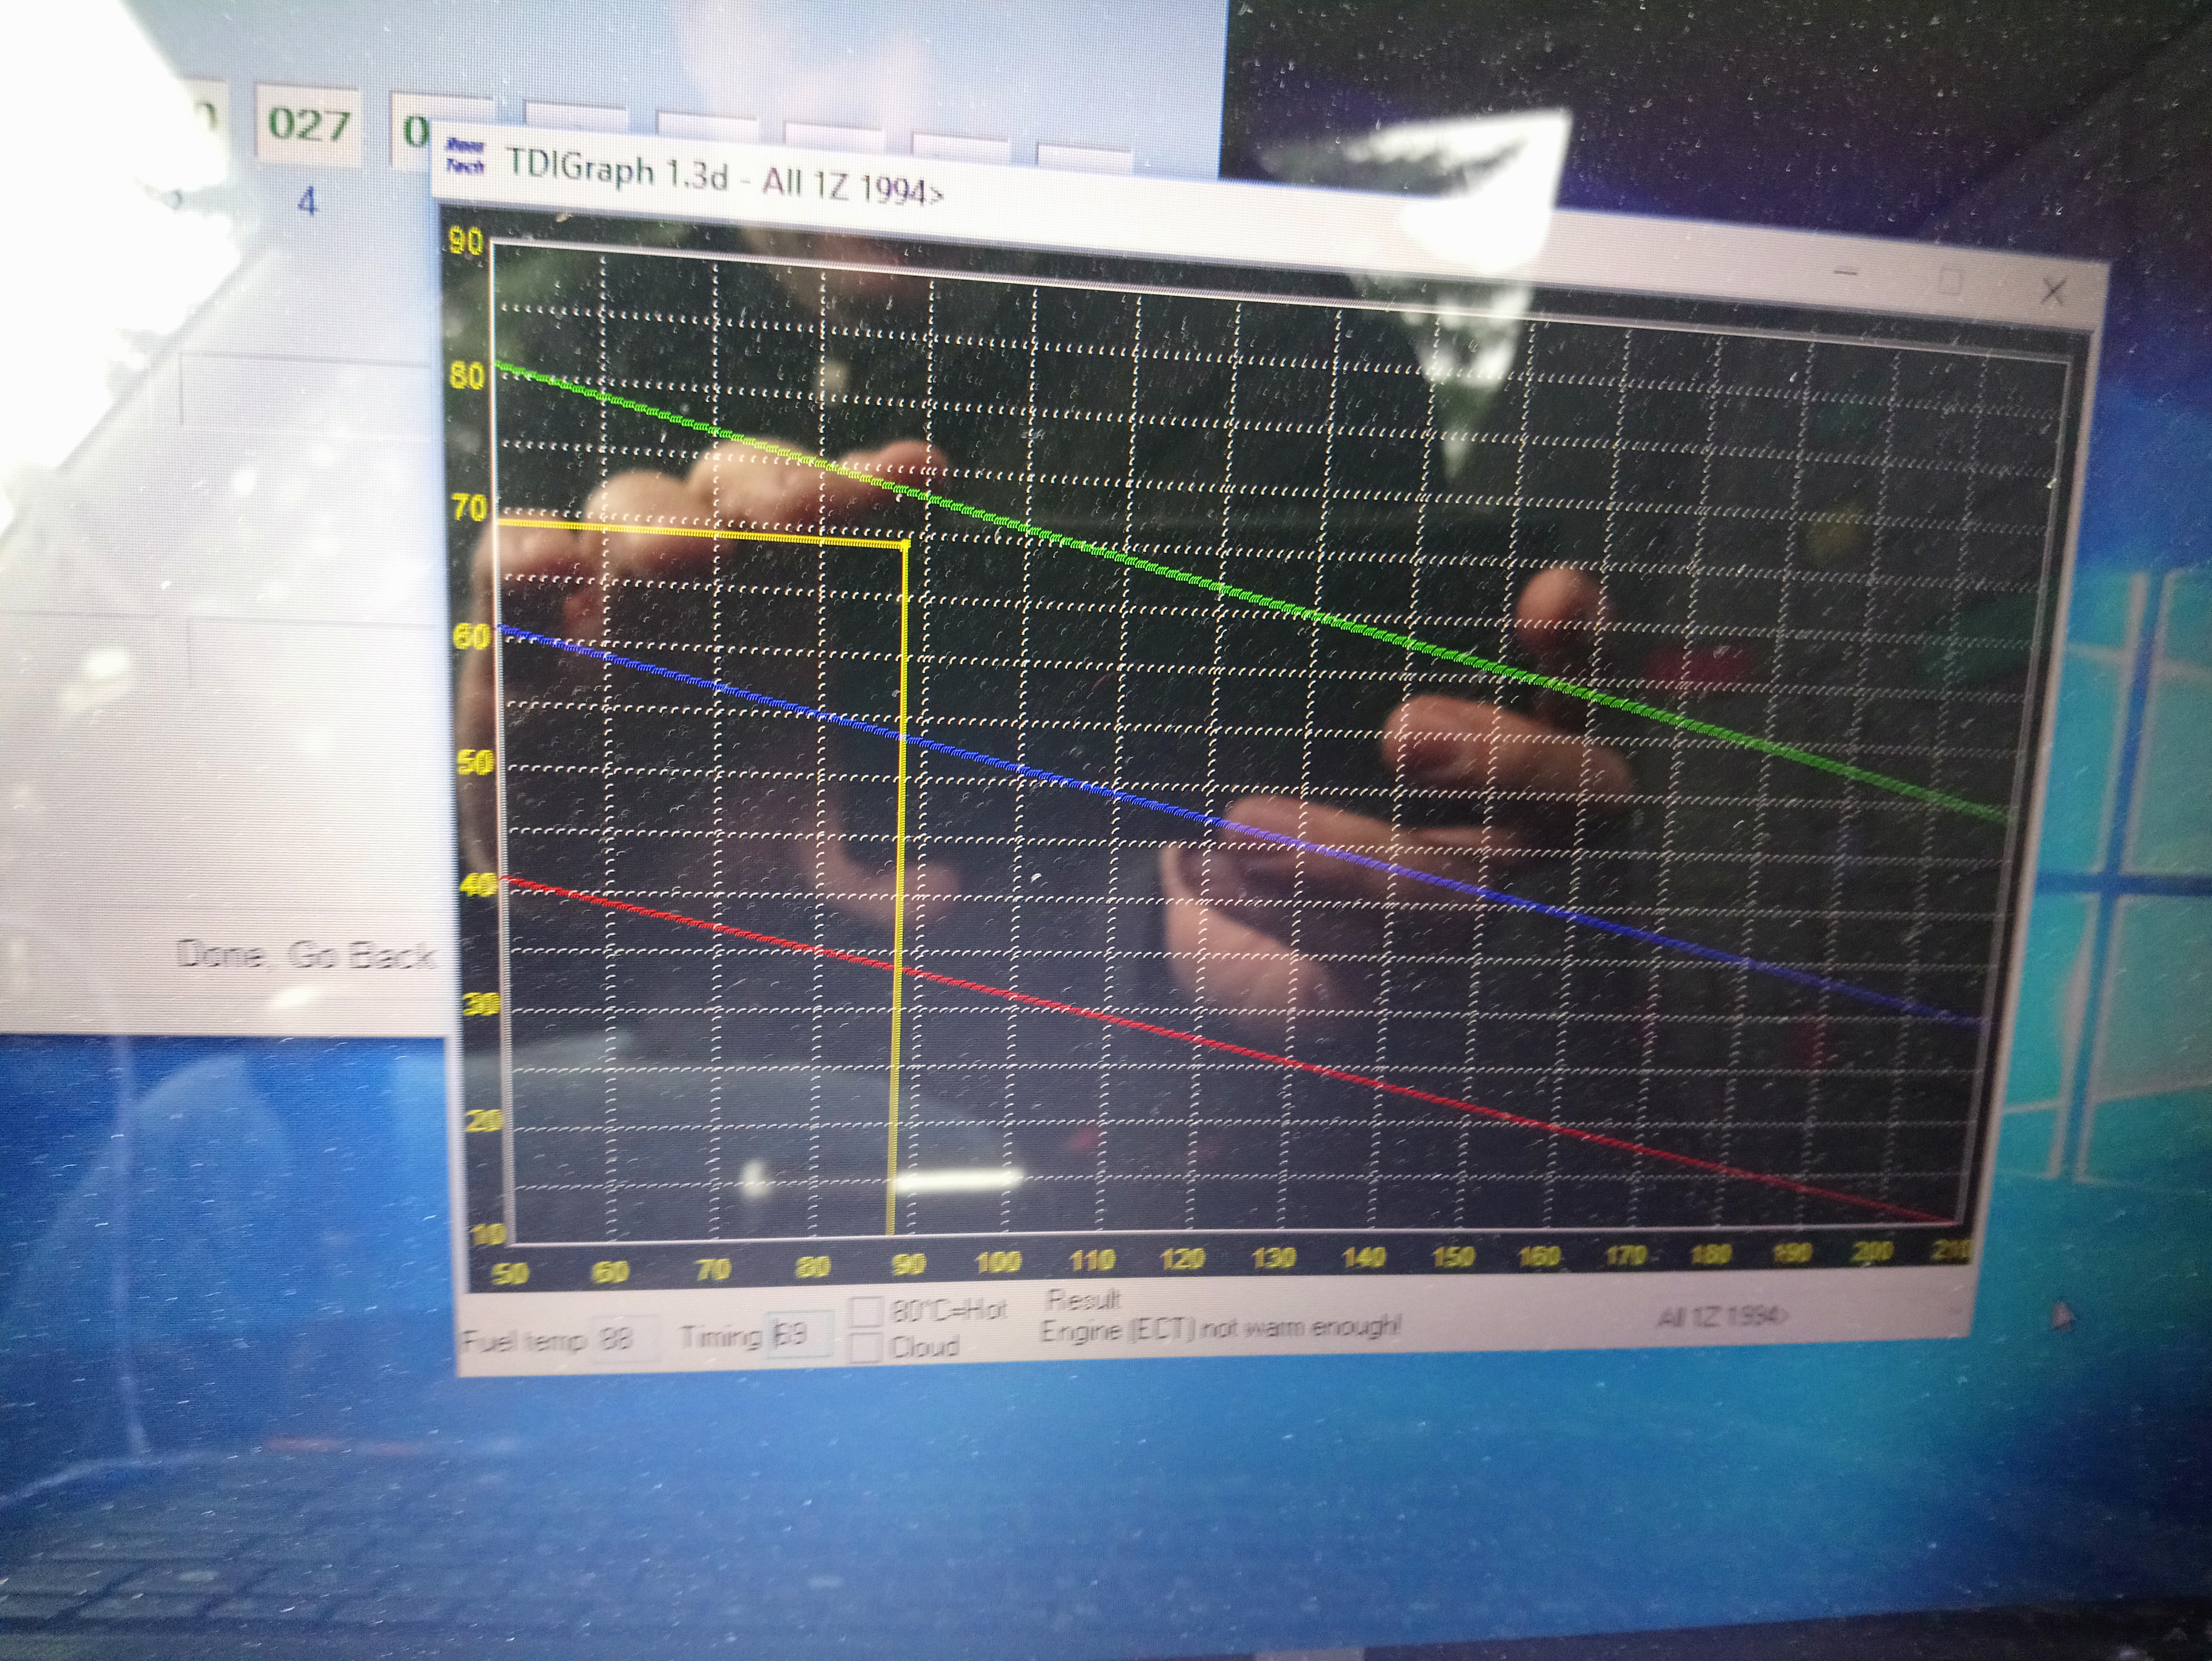The width and height of the screenshot is (2212, 1661).
Task: Focus the Fuel temp input field
Action: point(625,1338)
